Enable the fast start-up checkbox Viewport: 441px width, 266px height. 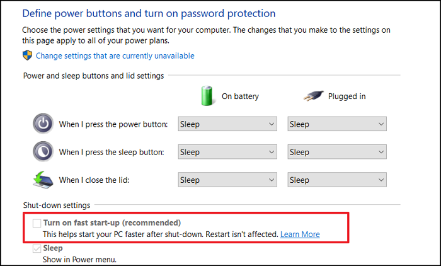37,223
